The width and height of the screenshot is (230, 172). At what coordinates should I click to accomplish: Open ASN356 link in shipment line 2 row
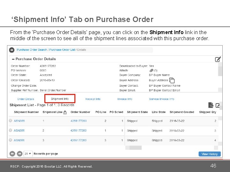point(19,131)
